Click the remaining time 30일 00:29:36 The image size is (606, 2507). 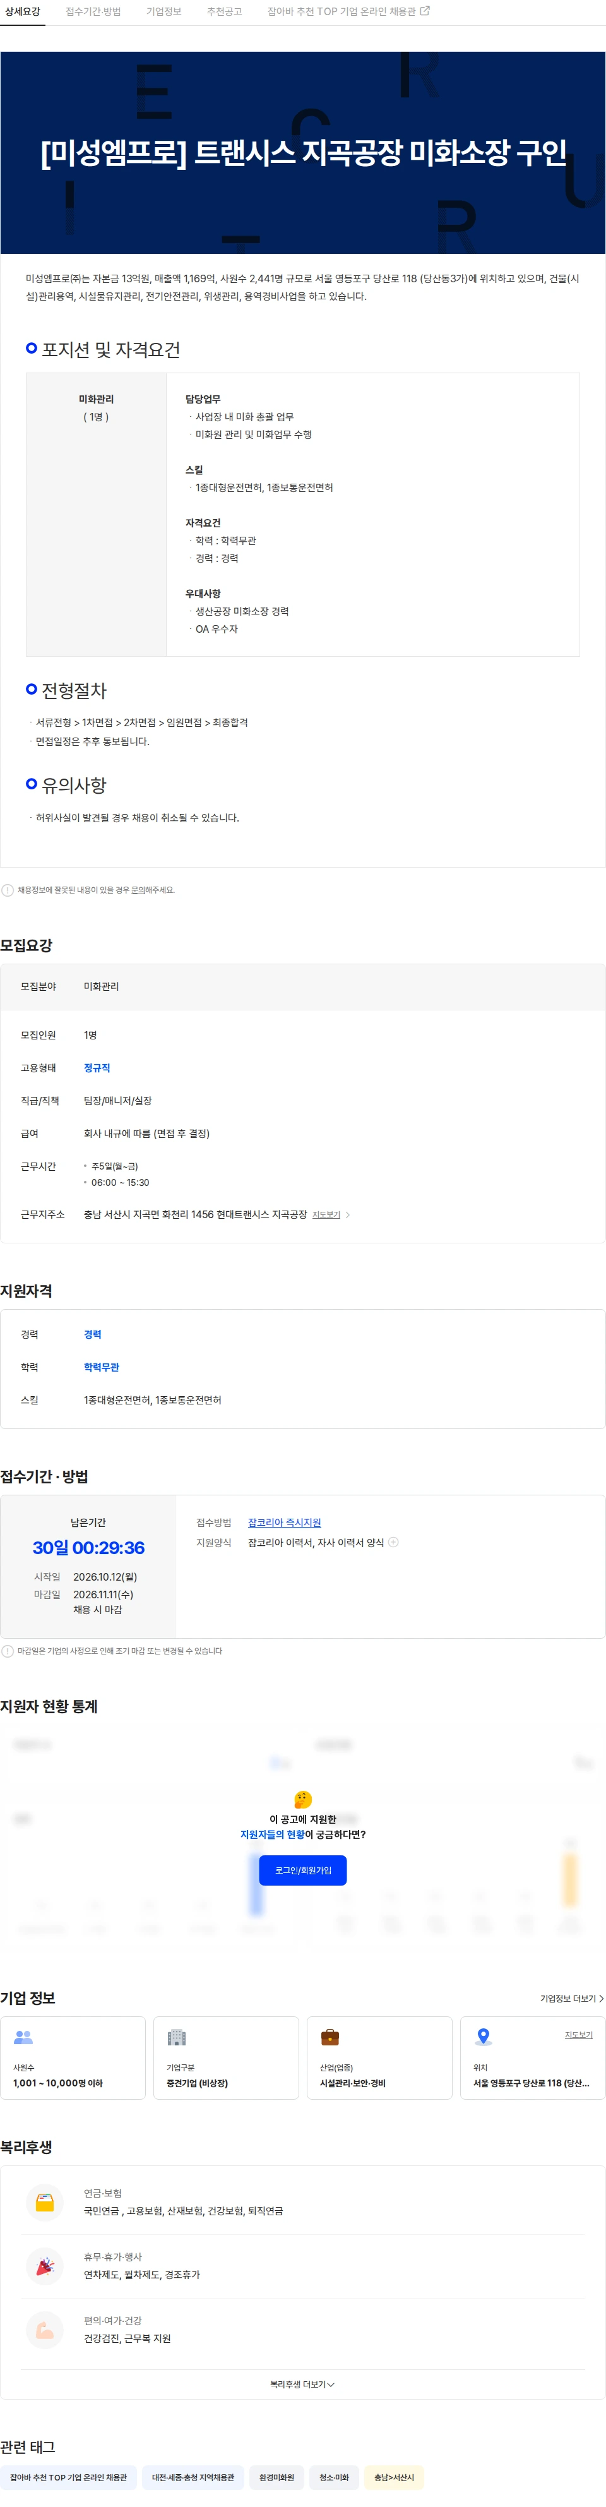pyautogui.click(x=88, y=1547)
